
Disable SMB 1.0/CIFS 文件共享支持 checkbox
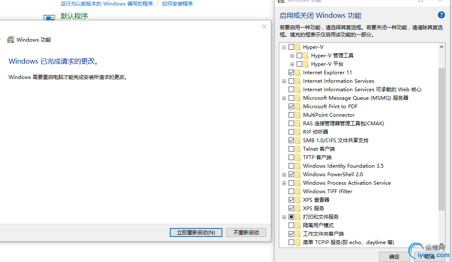pyautogui.click(x=292, y=141)
